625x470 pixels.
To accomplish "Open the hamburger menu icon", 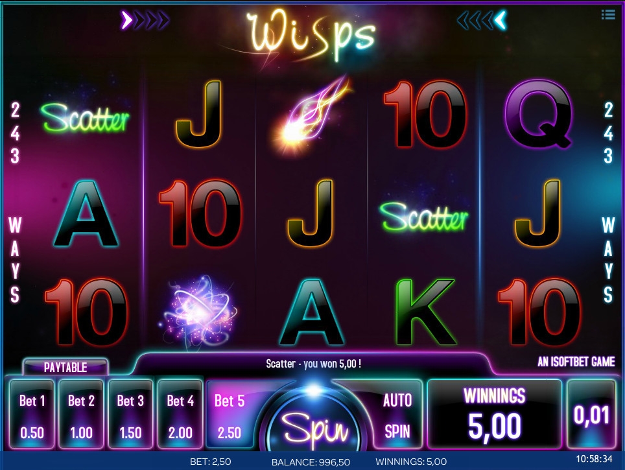I will click(x=608, y=15).
